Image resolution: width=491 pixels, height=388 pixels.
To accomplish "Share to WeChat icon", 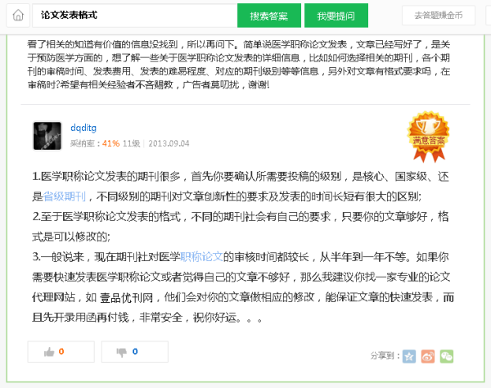I will [x=447, y=356].
